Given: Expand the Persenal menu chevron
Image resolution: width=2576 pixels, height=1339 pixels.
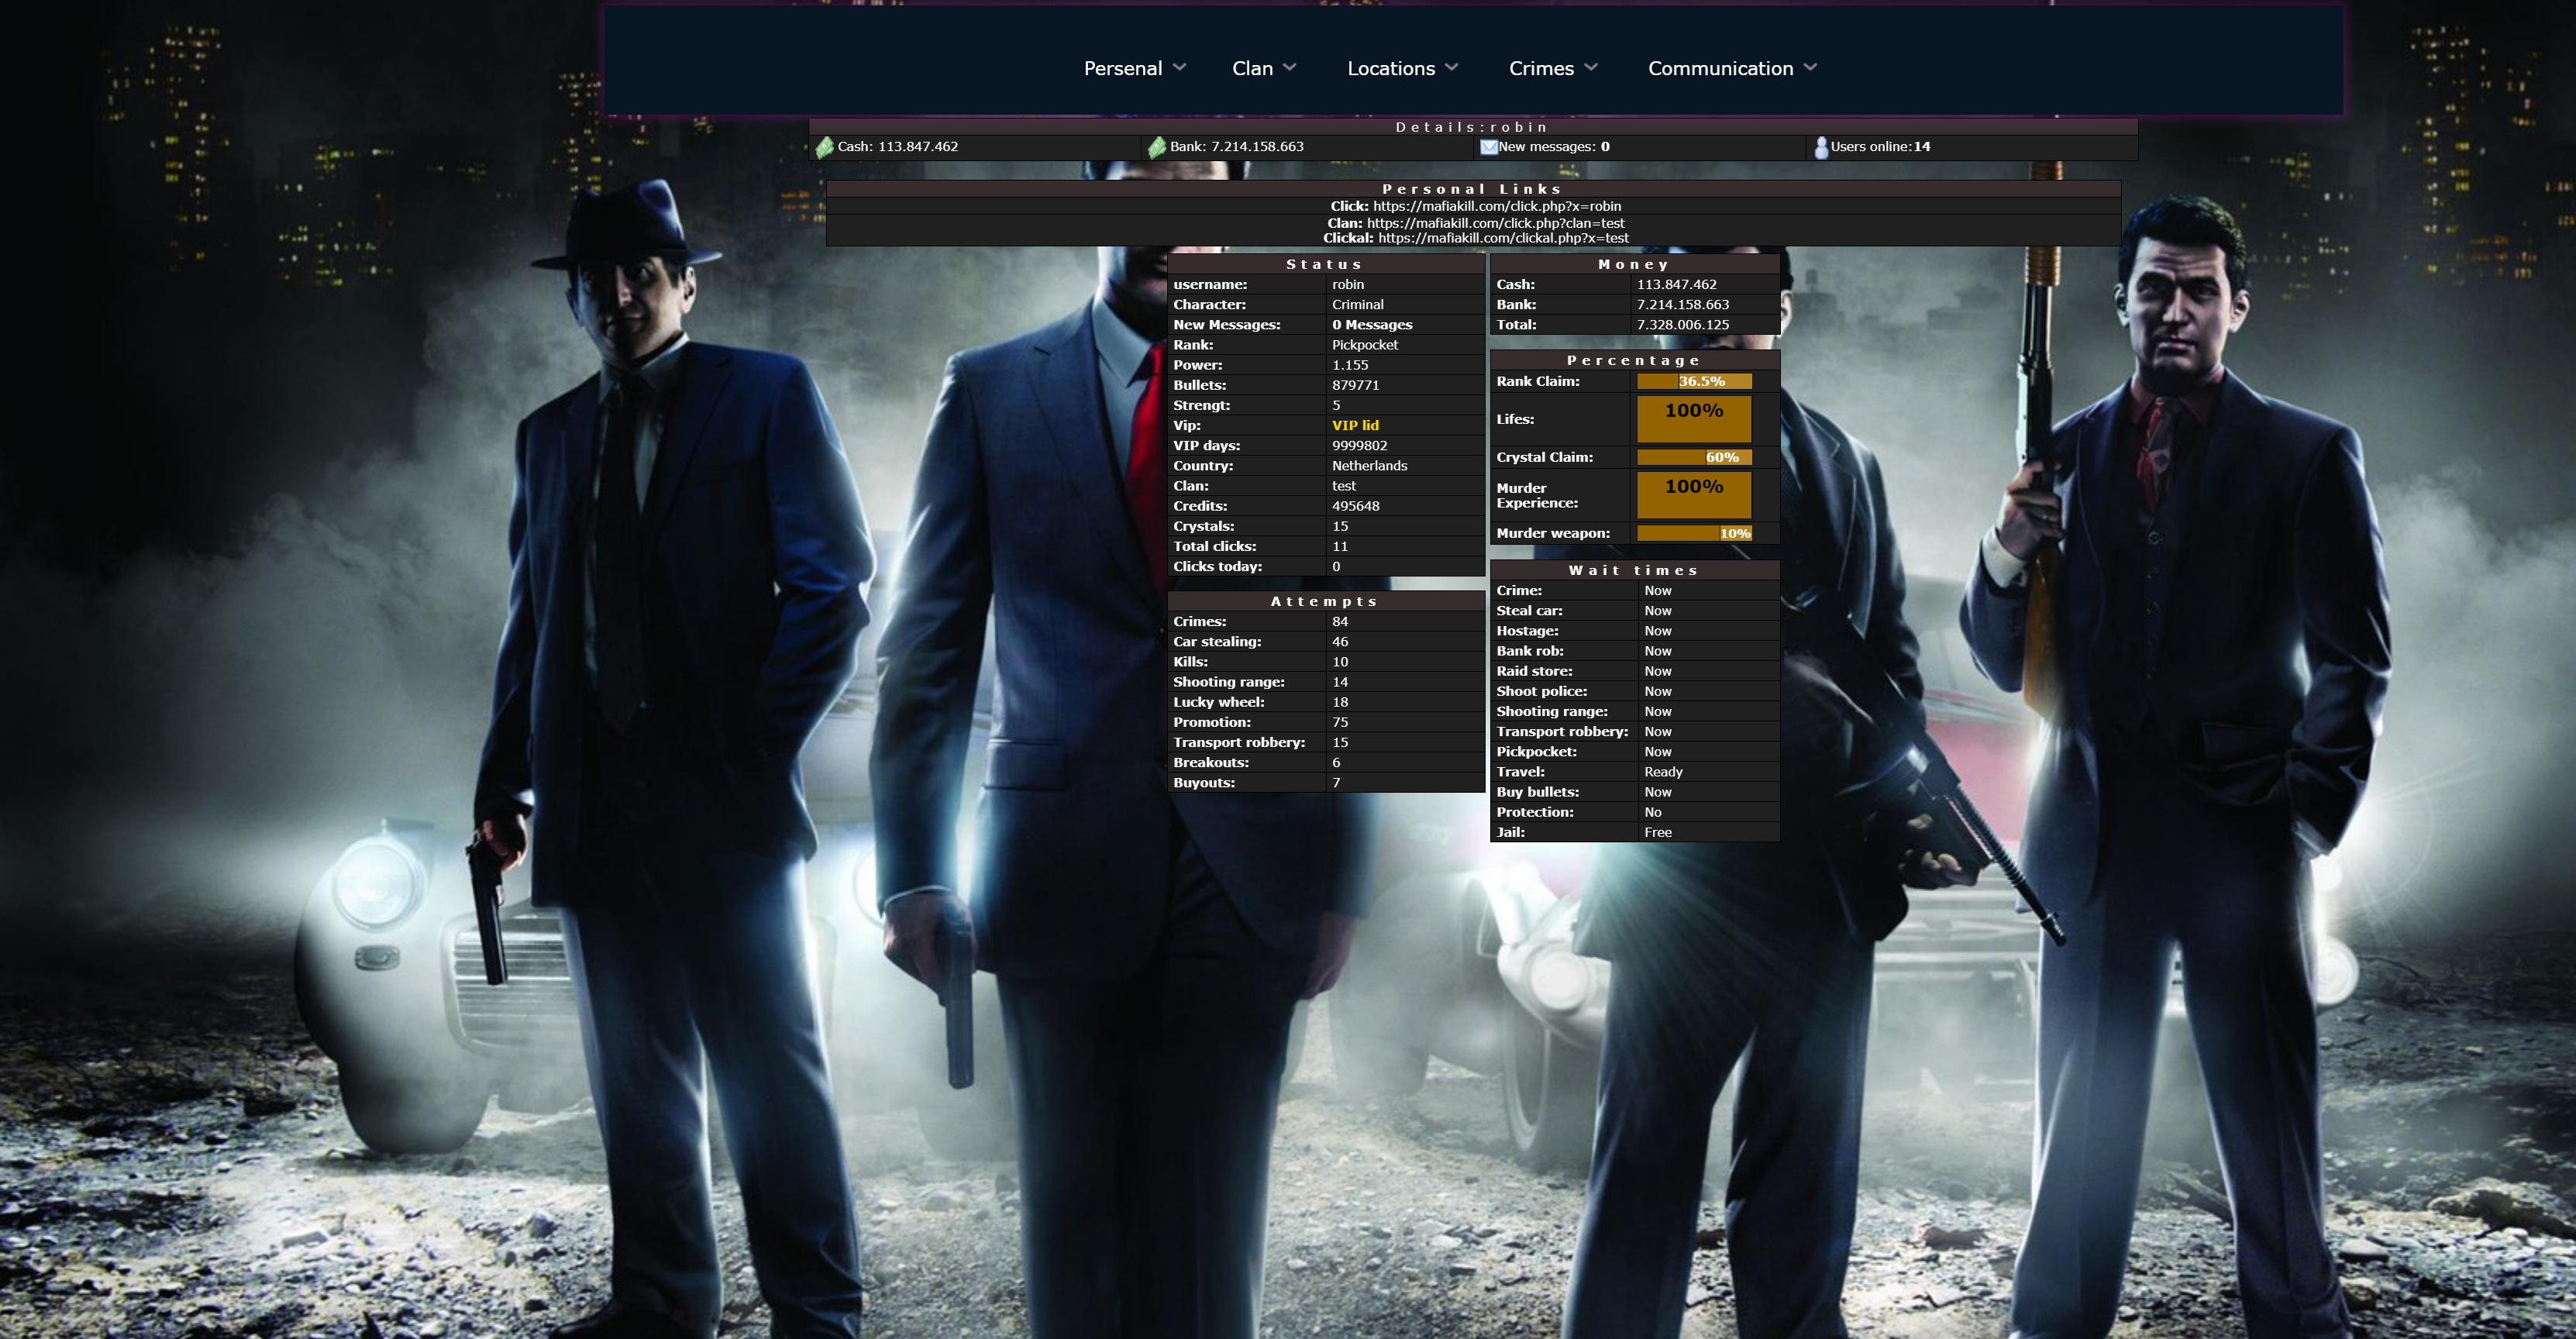Looking at the screenshot, I should pyautogui.click(x=1179, y=67).
